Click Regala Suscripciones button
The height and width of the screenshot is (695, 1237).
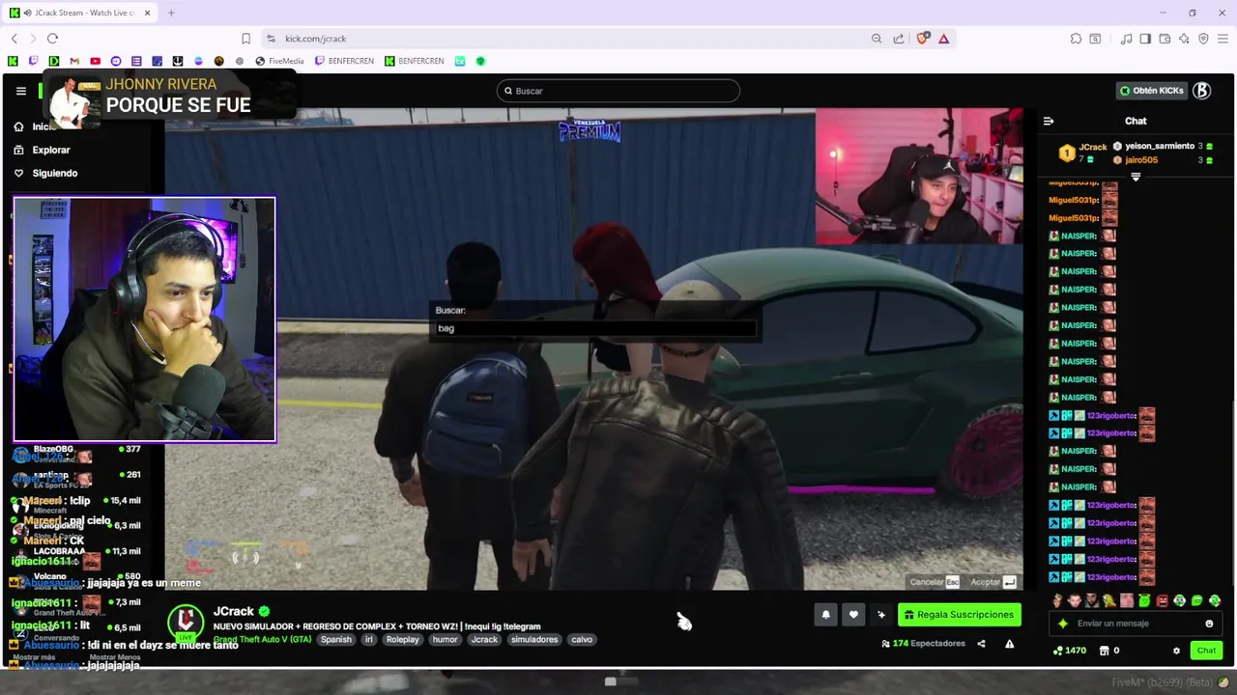click(960, 615)
